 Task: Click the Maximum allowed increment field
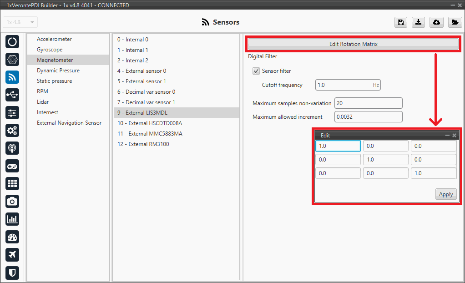368,117
